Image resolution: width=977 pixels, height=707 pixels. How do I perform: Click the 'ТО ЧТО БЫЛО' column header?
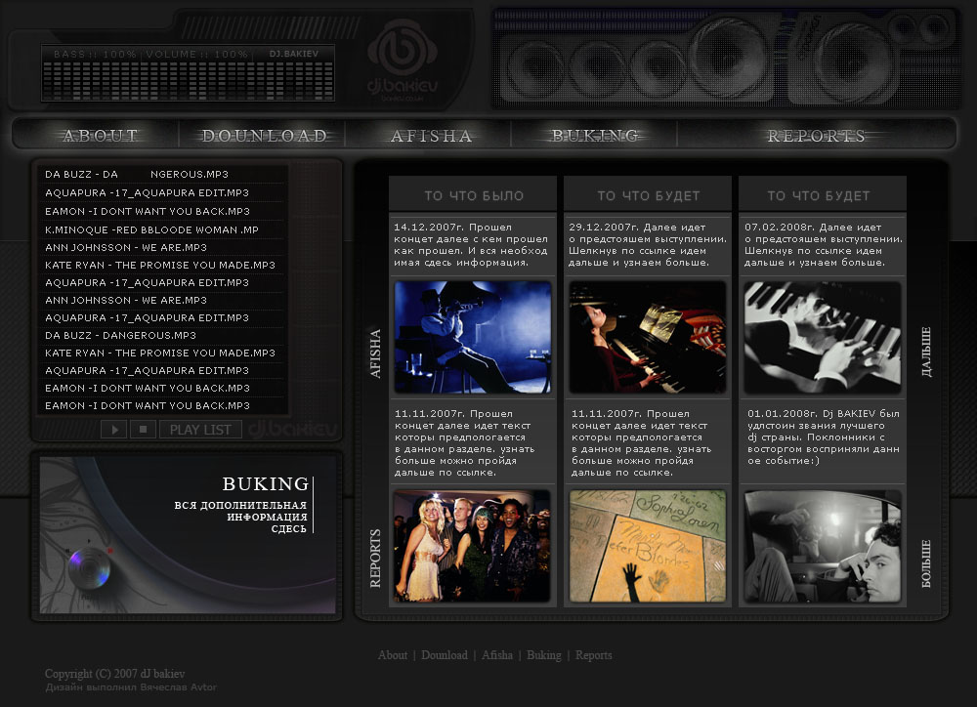tap(474, 195)
